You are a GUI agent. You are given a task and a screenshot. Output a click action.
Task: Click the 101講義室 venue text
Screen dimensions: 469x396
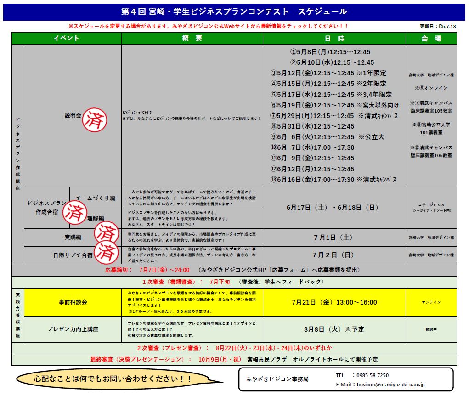pos(431,132)
